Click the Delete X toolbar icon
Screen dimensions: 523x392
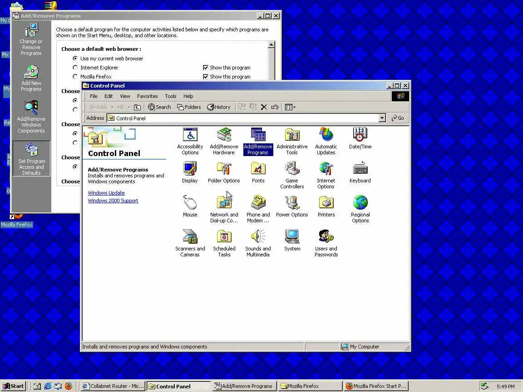coord(264,107)
